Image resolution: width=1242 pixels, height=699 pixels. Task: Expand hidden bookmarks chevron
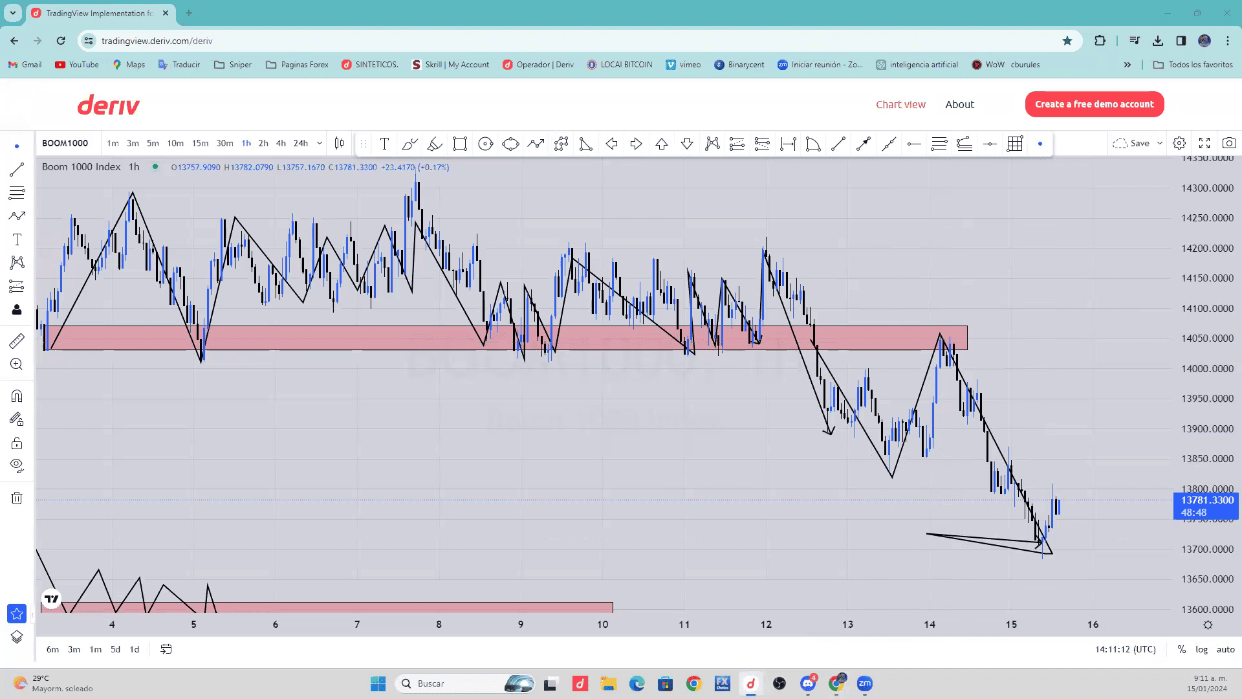point(1128,65)
